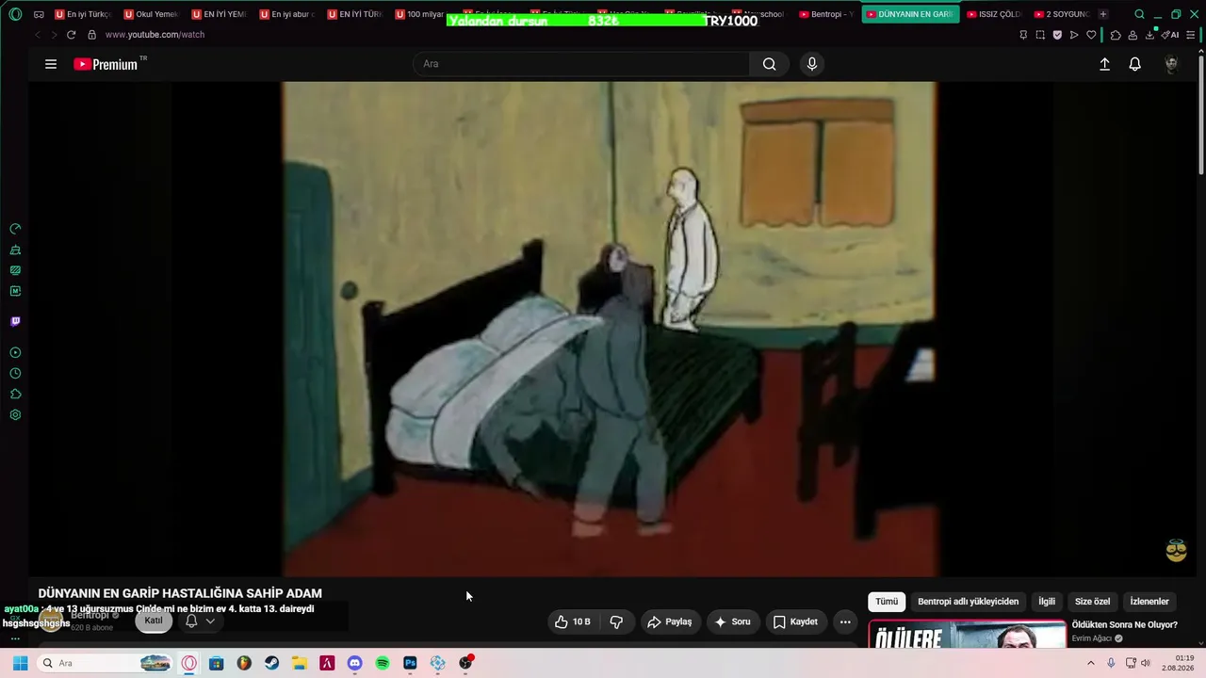
Task: Open Opera tab search magnifier icon
Action: pyautogui.click(x=1139, y=14)
